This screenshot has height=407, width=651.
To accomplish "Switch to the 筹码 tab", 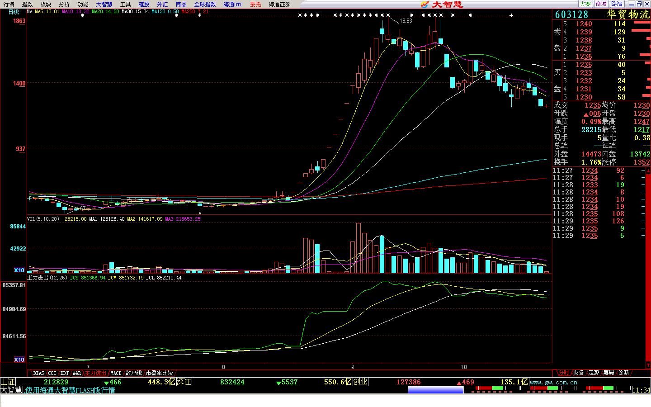I will coord(609,373).
